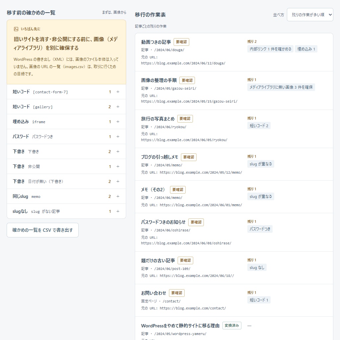
Task: Click the メディアライブラリに無い画像 3 件を確保 tag
Action: point(281,87)
